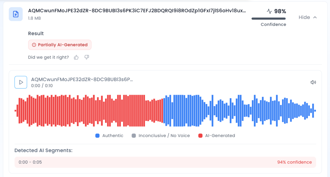Click the blue file icon beside filename

(16, 14)
